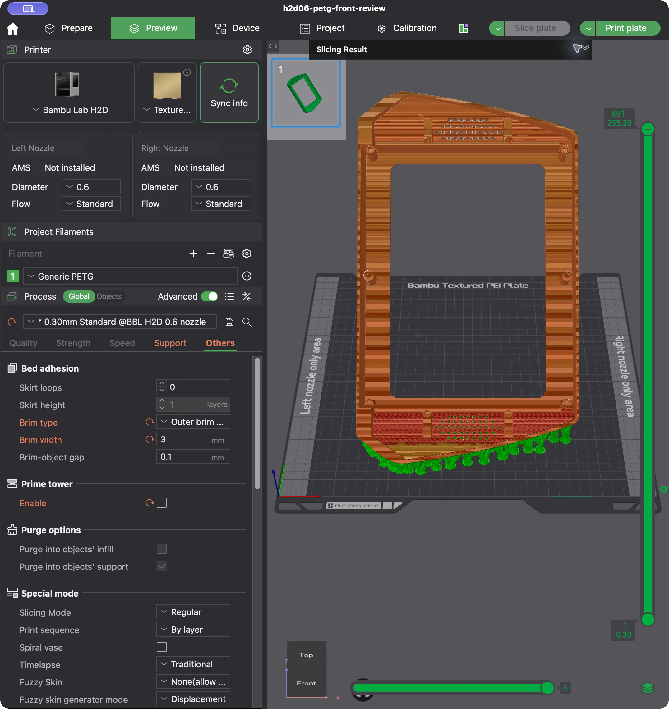
Task: Open the Timelapse dropdown
Action: (x=193, y=664)
